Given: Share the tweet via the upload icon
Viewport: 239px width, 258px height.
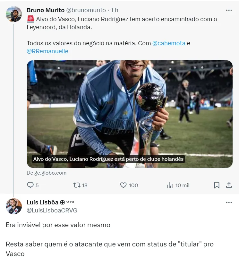Looking at the screenshot, I should [229, 185].
